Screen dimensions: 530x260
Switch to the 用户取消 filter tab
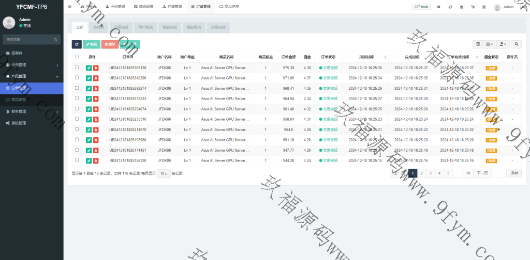(145, 27)
